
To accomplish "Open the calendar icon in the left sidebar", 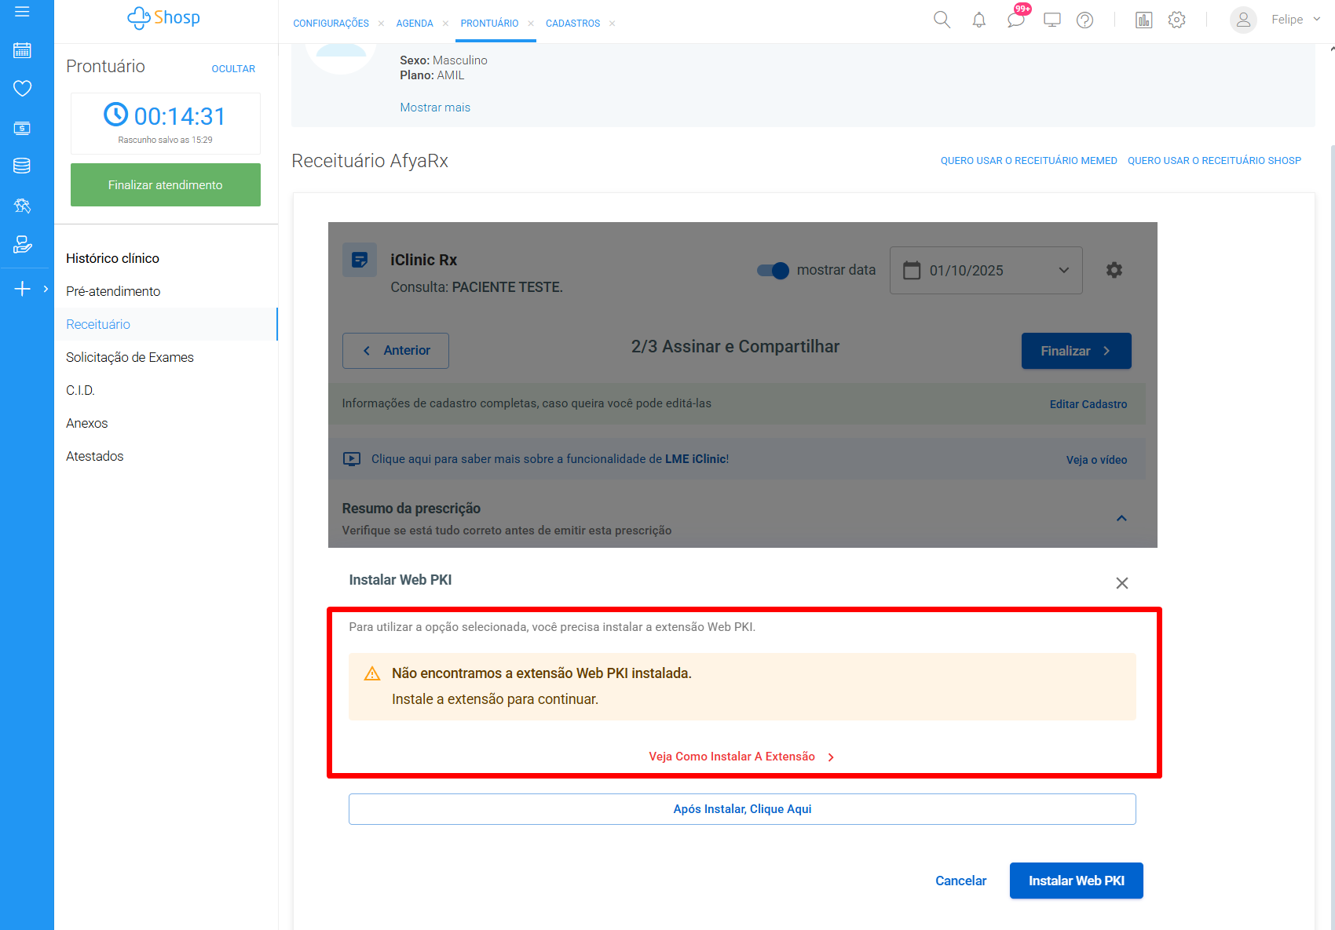I will tap(22, 50).
